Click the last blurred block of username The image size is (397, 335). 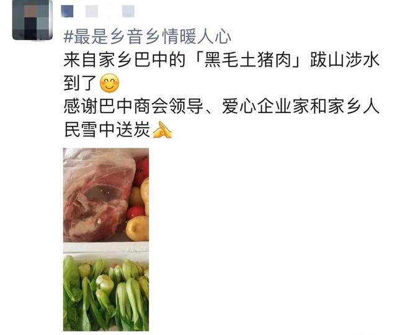coord(128,12)
